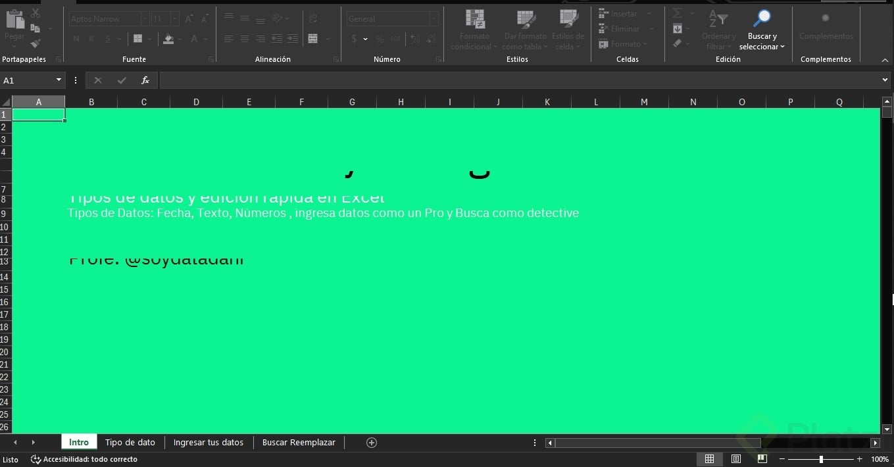
Task: Apply percent style format
Action: (380, 39)
